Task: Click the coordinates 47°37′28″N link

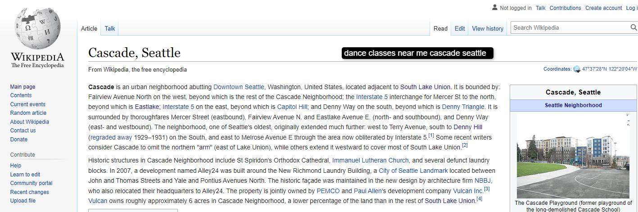Action: click(610, 69)
